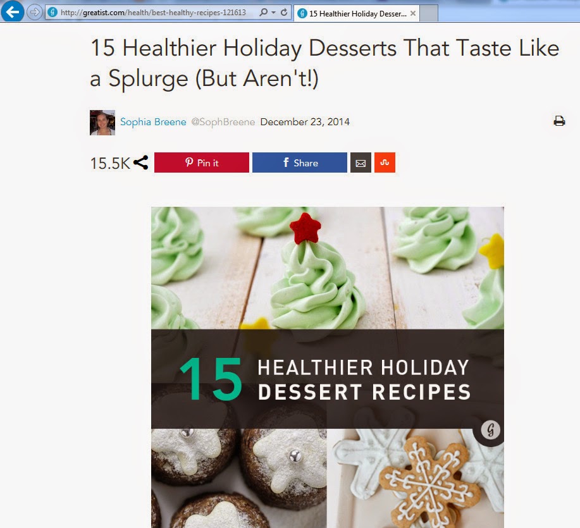Viewport: 580px width, 528px height.
Task: Email the article via envelope icon
Action: tap(361, 163)
